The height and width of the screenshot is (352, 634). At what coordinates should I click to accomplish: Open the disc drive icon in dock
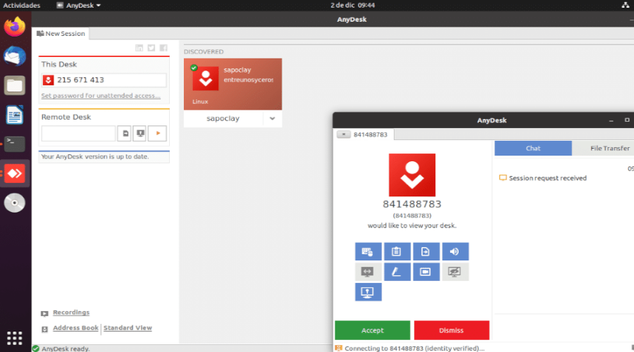[15, 203]
